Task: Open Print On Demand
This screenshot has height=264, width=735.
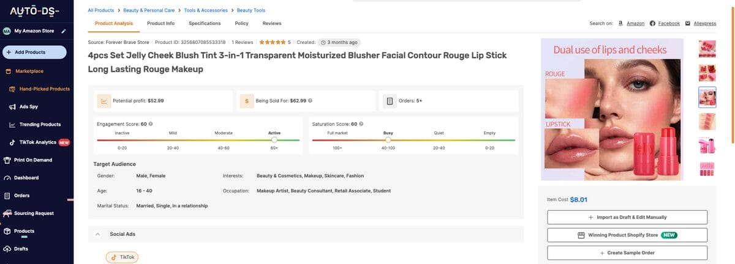Action: click(x=33, y=160)
